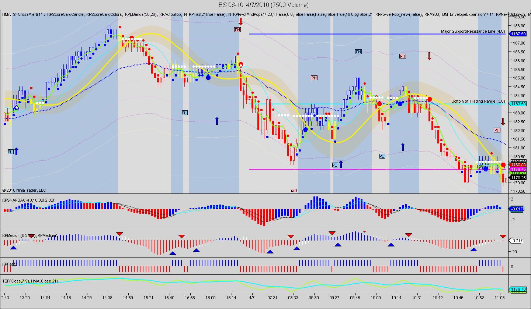Click the red down arrow right of the 10:14 PH label
The width and height of the screenshot is (531, 309).
coord(429,56)
